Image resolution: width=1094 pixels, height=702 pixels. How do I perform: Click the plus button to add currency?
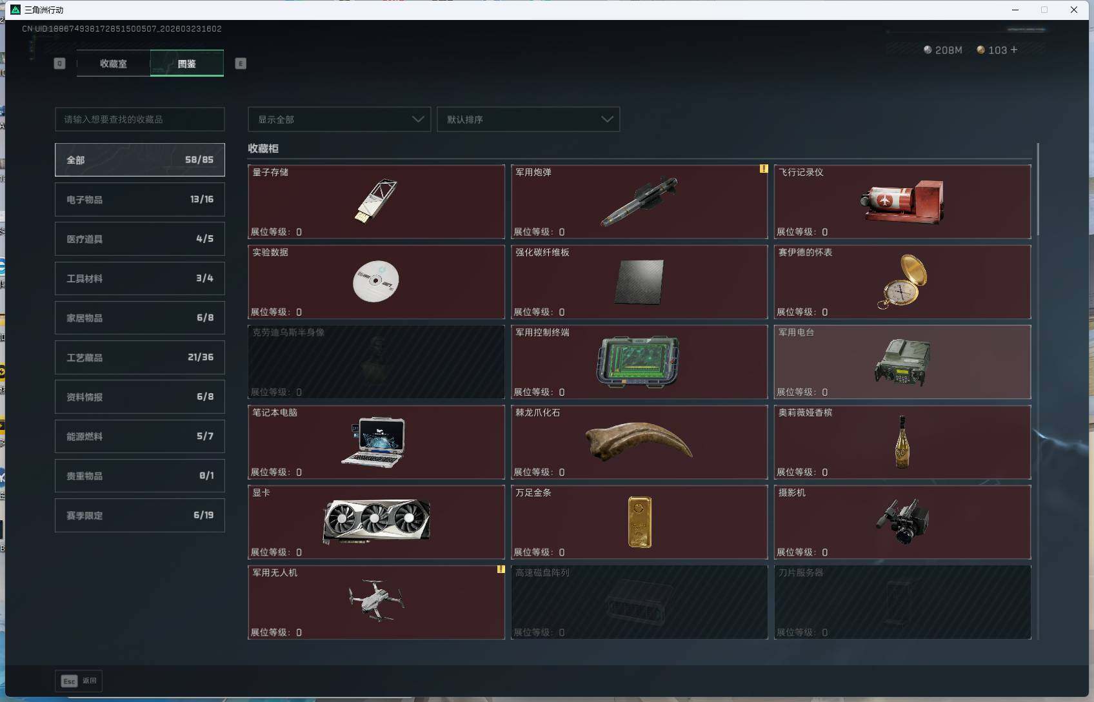click(1014, 50)
